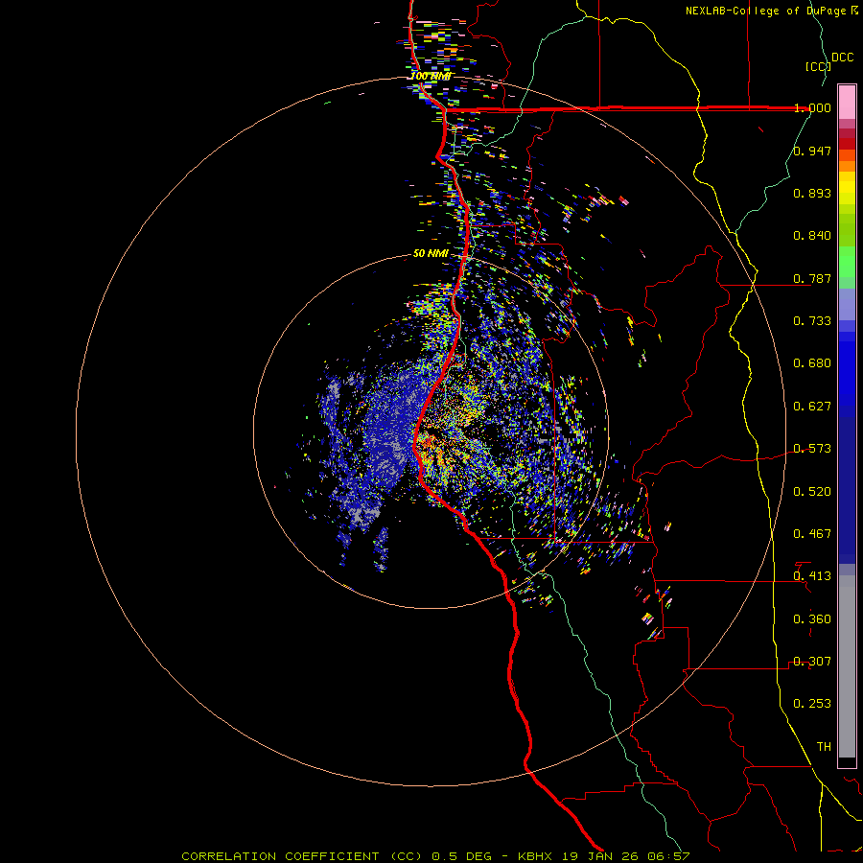Select the 0.787 legend value
Image resolution: width=863 pixels, height=863 pixels.
[x=812, y=278]
